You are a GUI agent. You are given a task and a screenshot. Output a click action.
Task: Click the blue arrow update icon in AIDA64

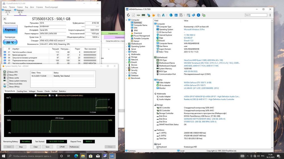[x=193, y=15]
